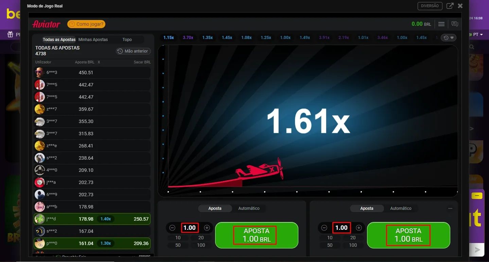Screen dimensions: 489x262
Task: Click the 1.25x history multiplier
Action: (266, 38)
